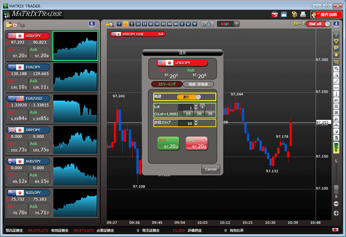Select the arrow cursor drawing tool

coord(336,69)
